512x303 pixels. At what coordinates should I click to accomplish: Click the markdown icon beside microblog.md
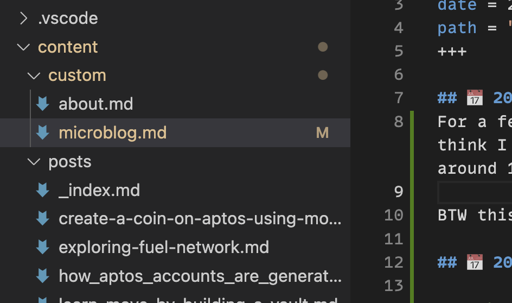pyautogui.click(x=42, y=132)
